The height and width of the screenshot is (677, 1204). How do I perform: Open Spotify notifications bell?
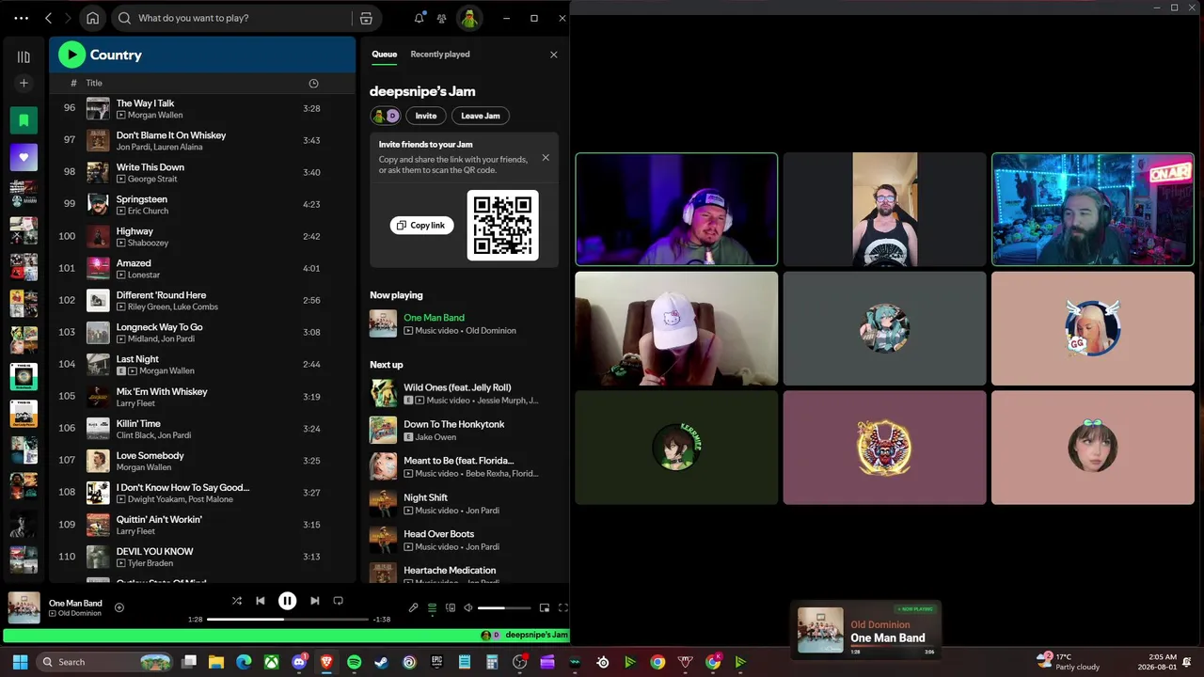coord(420,18)
